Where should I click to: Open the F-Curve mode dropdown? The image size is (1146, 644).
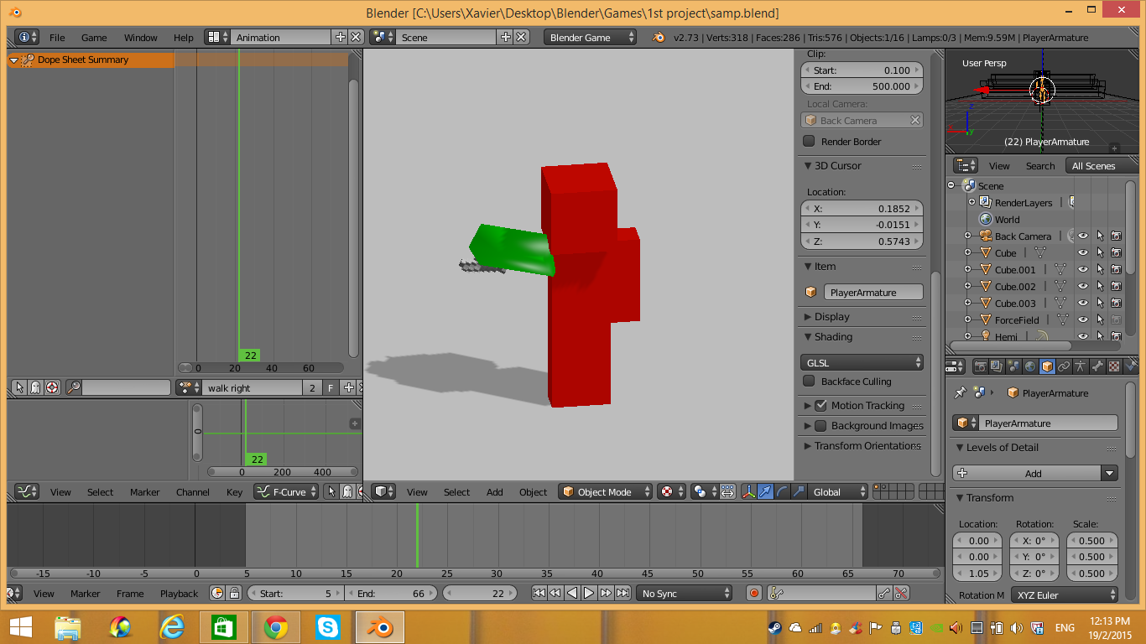pyautogui.click(x=287, y=491)
